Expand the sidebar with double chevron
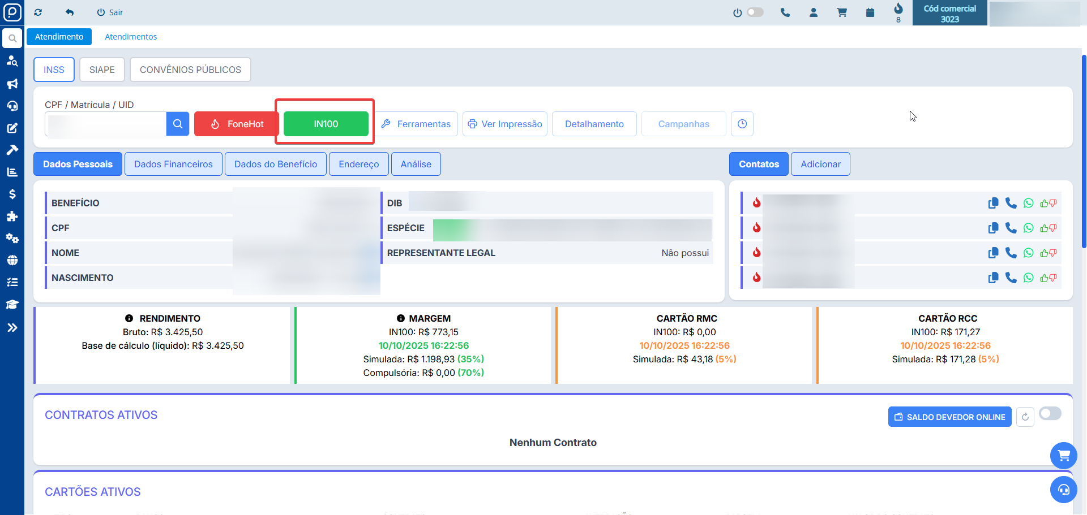Image resolution: width=1087 pixels, height=515 pixels. [x=12, y=327]
